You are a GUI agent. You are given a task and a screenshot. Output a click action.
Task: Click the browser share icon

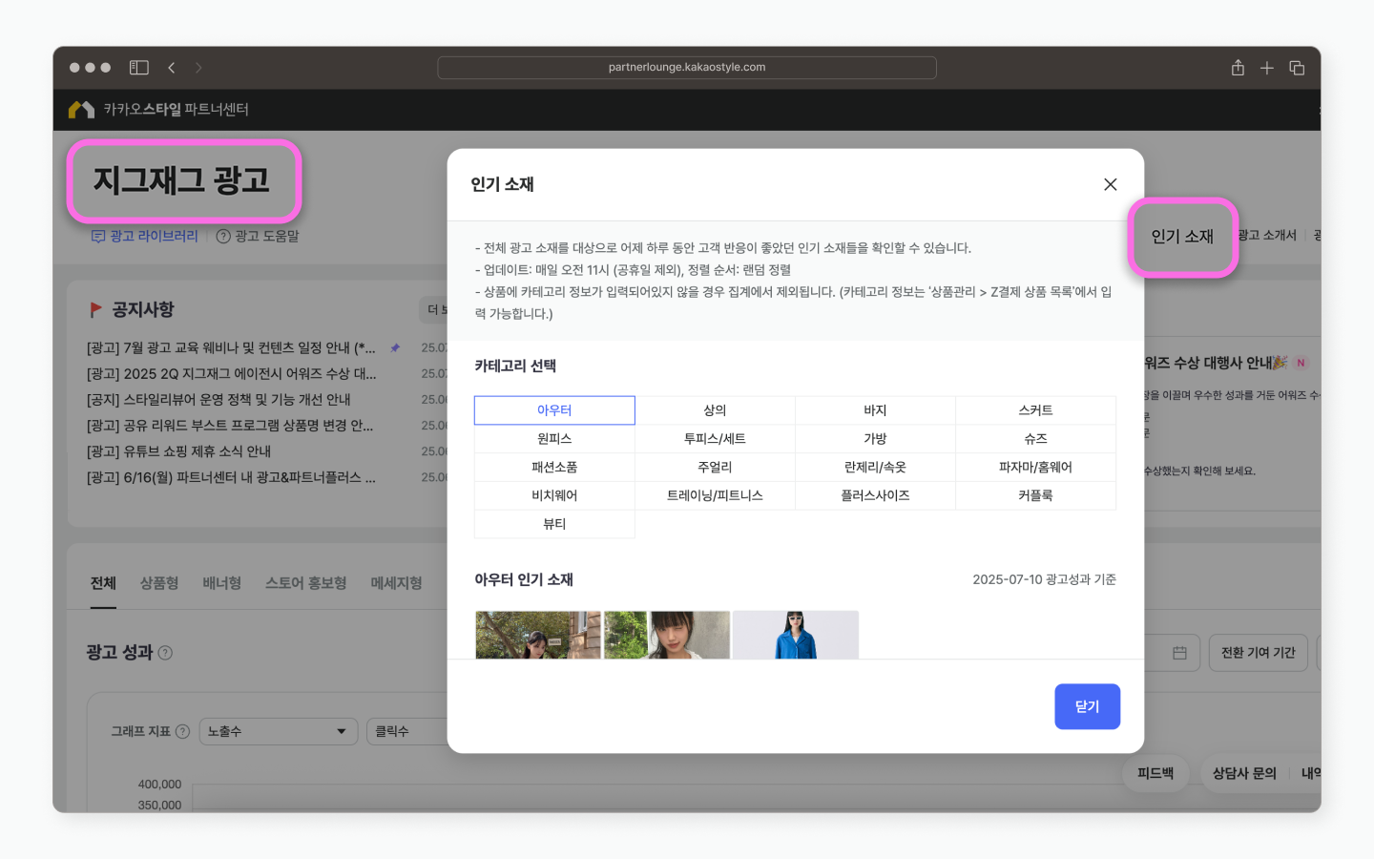pos(1238,68)
